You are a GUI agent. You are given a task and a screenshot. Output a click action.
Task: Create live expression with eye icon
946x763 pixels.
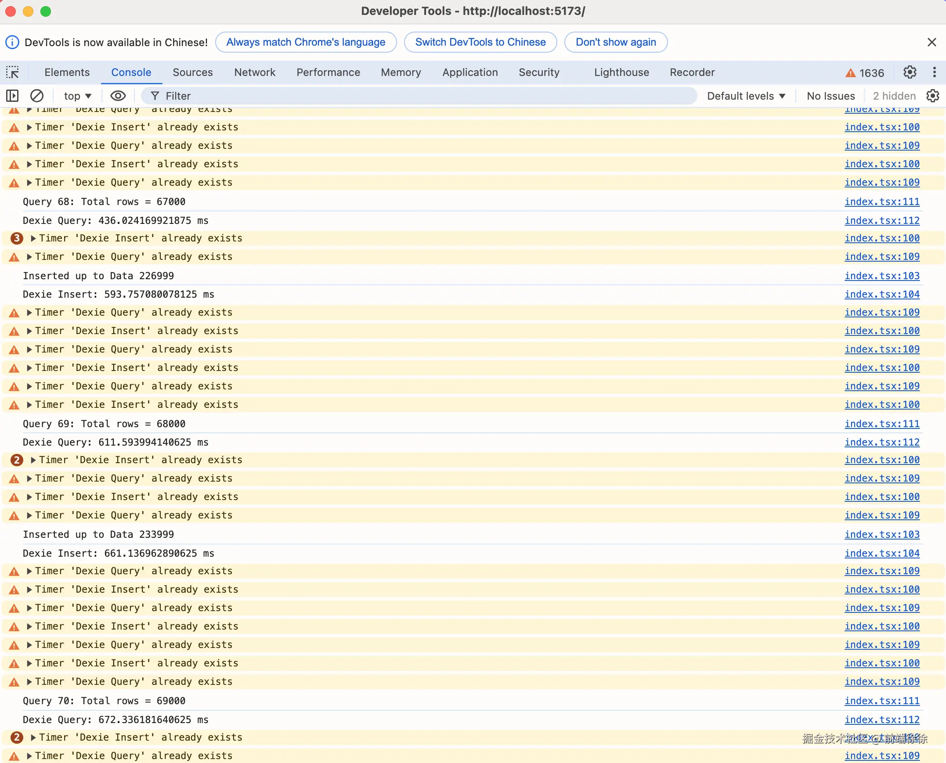(x=118, y=96)
